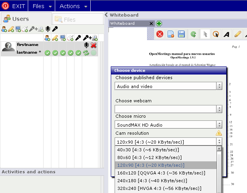
Task: Open the Choose published devices dropdown
Action: [x=219, y=86]
